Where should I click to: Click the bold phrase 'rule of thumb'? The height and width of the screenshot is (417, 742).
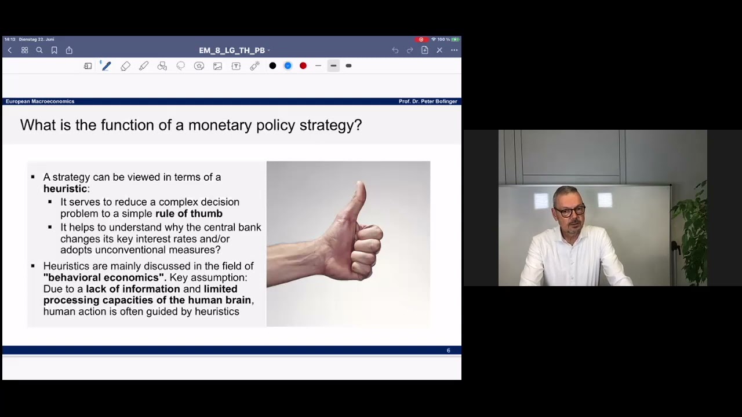pos(189,214)
